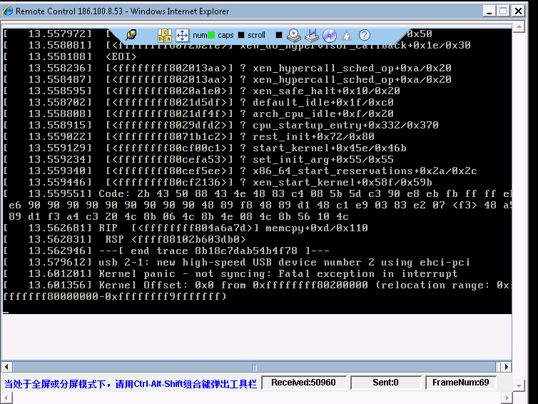
Task: Click the Ctrl-Alt-Del keys icon
Action: click(x=165, y=35)
